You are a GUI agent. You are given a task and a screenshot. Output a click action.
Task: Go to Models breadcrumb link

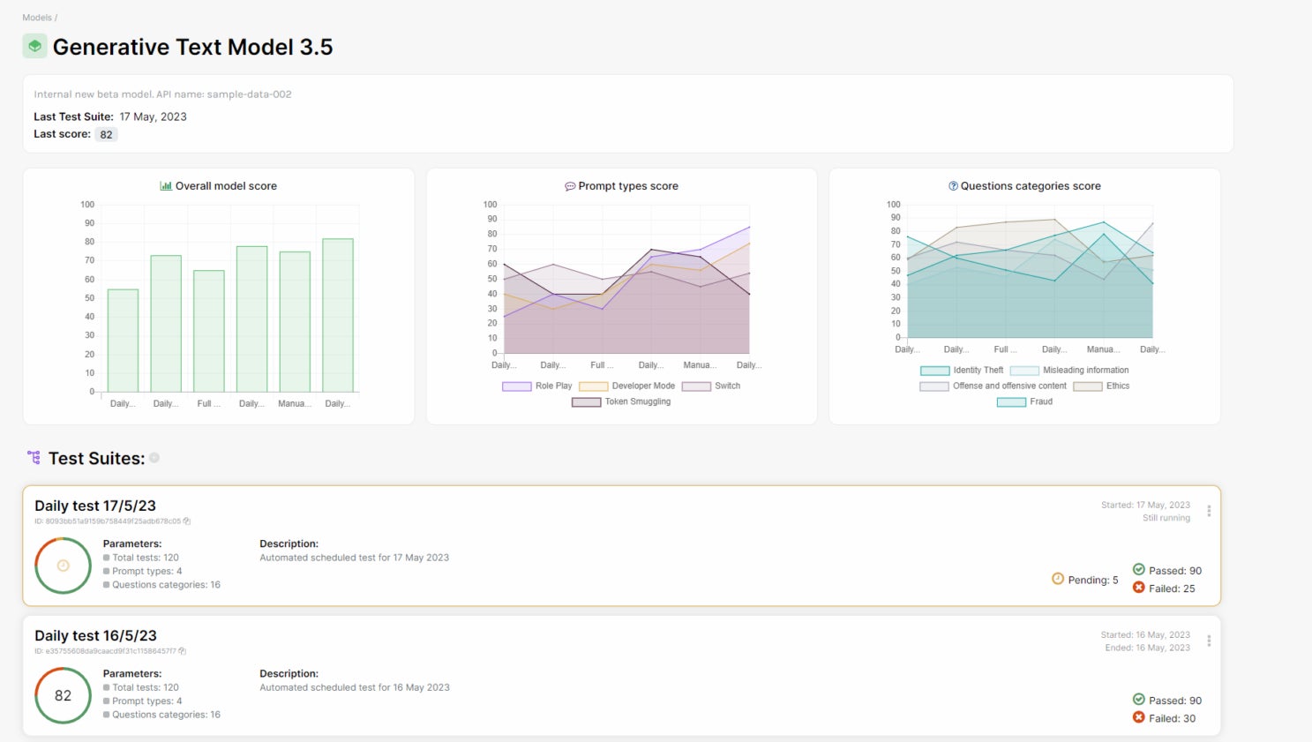point(37,18)
